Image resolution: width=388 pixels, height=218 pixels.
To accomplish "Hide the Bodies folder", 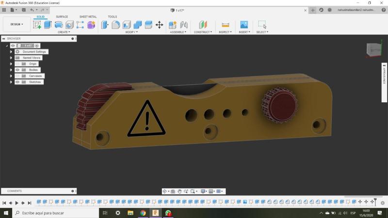I will pos(17,70).
